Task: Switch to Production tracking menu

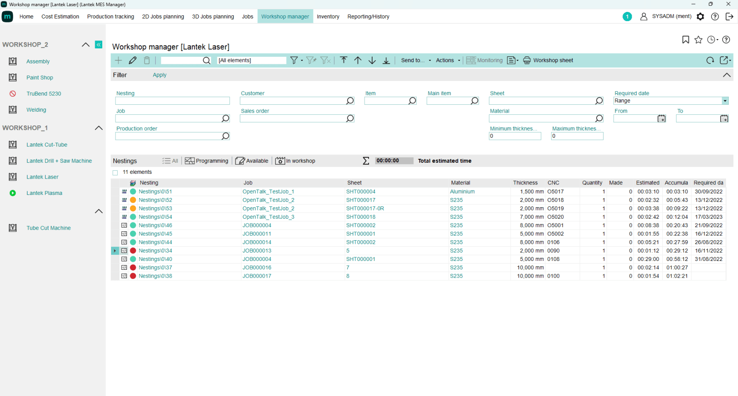Action: (111, 17)
